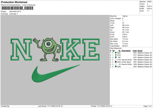Click the green swatch beside 4891 stitches

click(116, 53)
